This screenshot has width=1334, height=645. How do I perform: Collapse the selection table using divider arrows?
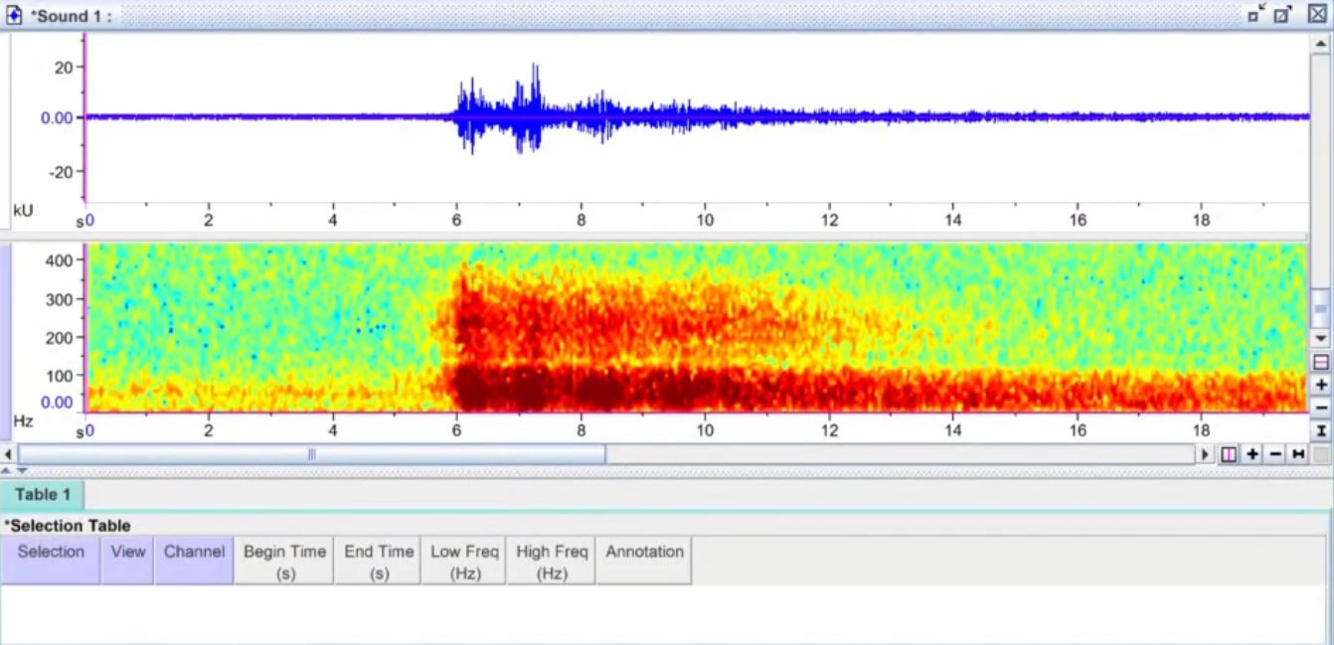pyautogui.click(x=23, y=471)
